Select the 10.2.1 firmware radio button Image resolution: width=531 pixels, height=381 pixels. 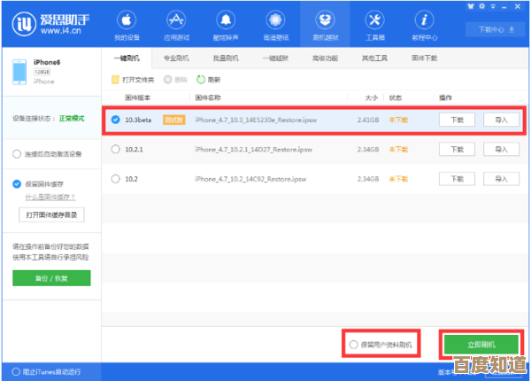(x=115, y=150)
